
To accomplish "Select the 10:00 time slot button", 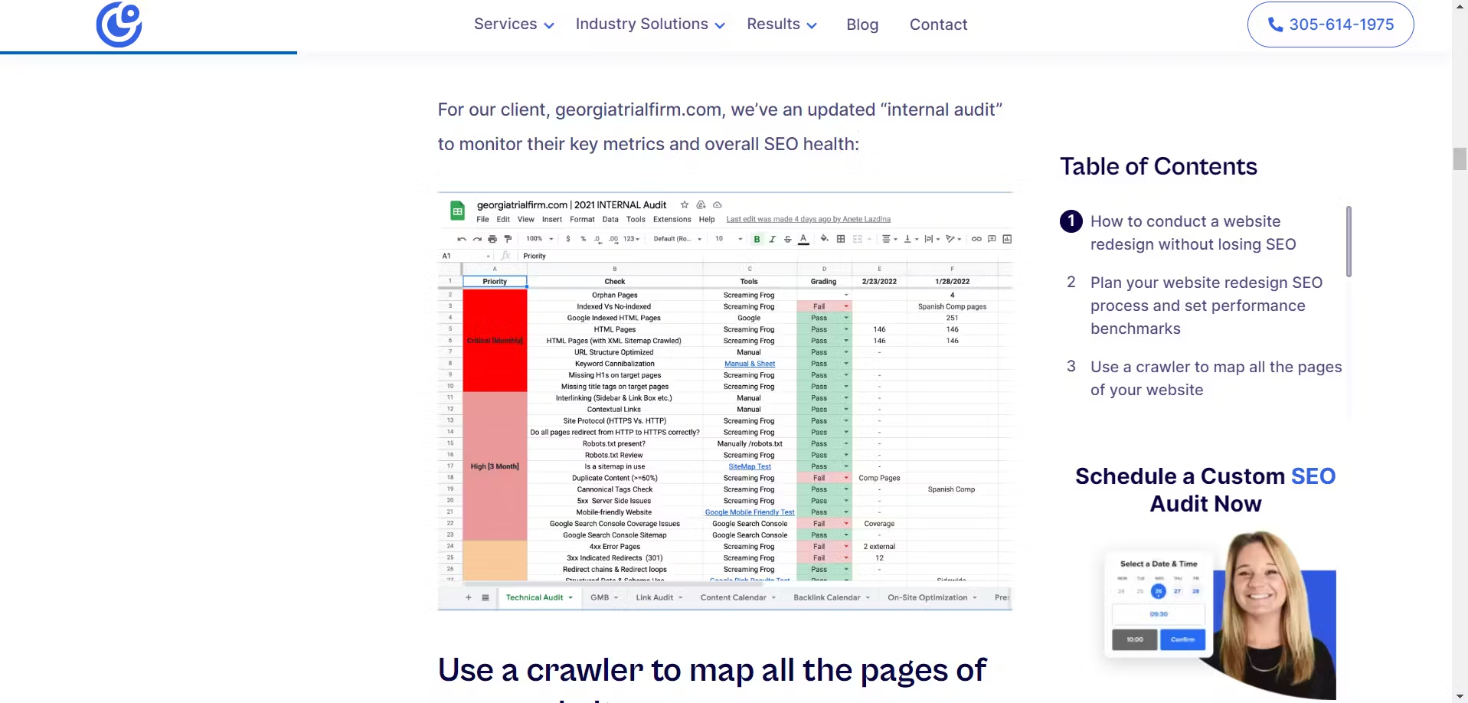I will [x=1135, y=639].
